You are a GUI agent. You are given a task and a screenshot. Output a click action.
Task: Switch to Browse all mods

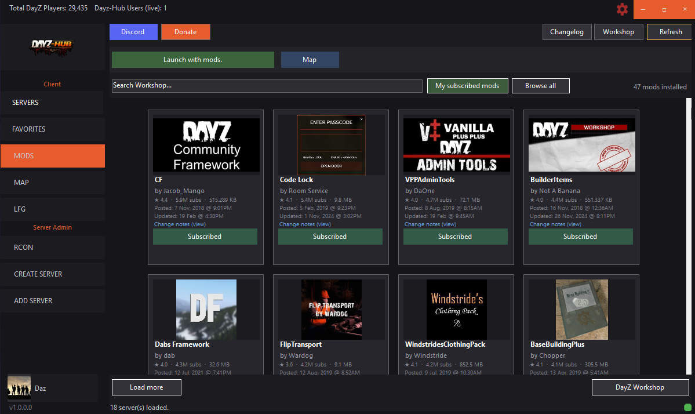tap(540, 85)
